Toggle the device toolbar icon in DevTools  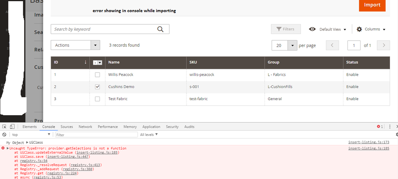pos(12,127)
